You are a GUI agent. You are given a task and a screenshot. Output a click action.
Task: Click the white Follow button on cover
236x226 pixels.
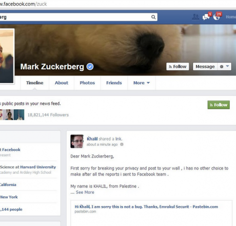[x=178, y=66]
